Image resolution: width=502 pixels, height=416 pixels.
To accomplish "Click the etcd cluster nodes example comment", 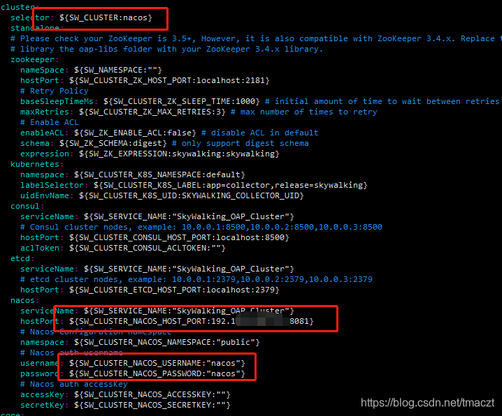I will click(x=196, y=280).
